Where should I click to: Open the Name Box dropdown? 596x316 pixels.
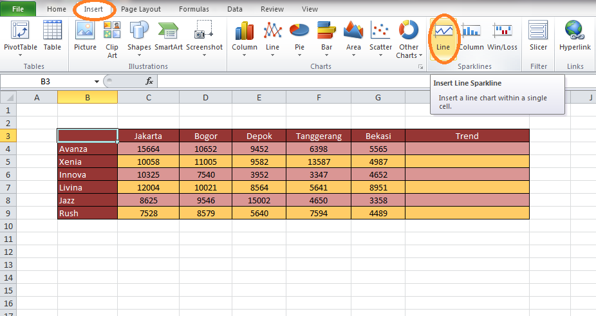point(97,81)
